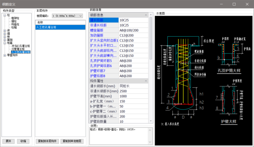Click the 展开 button
Image resolution: width=254 pixels, height=147 pixels.
point(8,141)
